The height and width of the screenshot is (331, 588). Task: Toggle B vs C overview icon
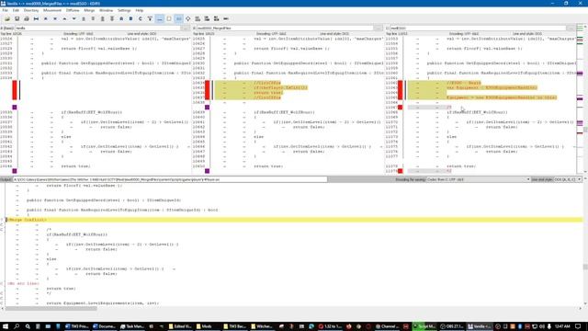point(217,18)
